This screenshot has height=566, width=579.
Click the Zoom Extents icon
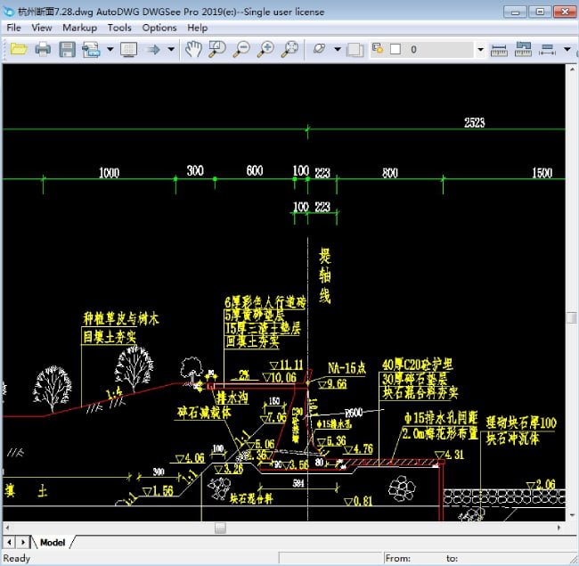point(289,50)
